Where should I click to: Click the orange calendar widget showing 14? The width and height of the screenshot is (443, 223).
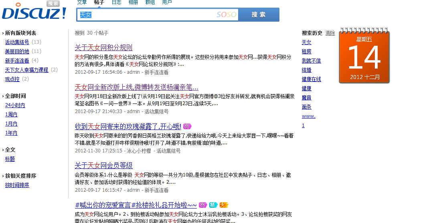(x=364, y=55)
